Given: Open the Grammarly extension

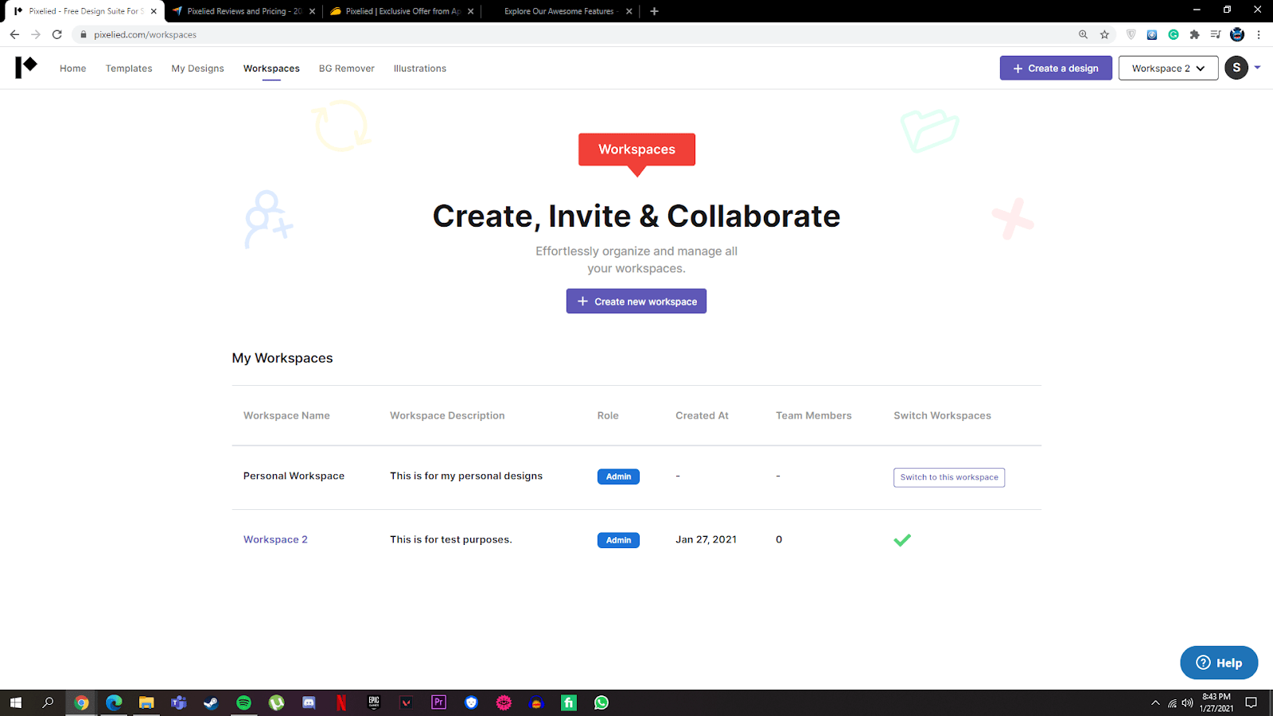Looking at the screenshot, I should [x=1173, y=34].
